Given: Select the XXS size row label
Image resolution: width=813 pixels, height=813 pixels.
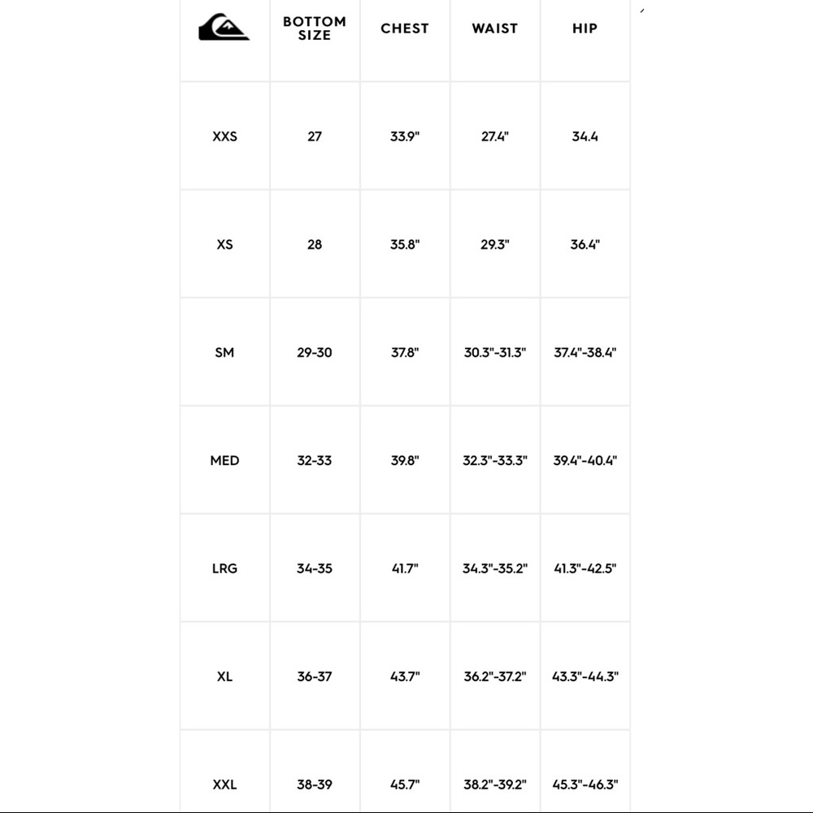Looking at the screenshot, I should tap(224, 137).
